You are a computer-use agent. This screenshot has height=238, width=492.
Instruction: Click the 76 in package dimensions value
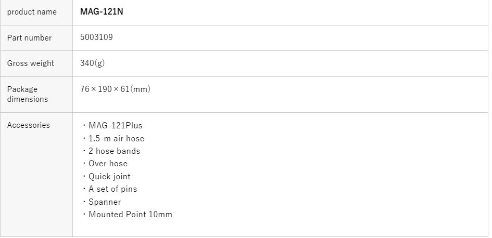85,89
